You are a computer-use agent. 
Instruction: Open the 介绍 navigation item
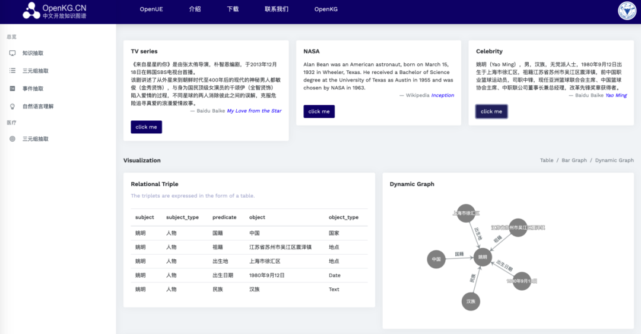(195, 9)
